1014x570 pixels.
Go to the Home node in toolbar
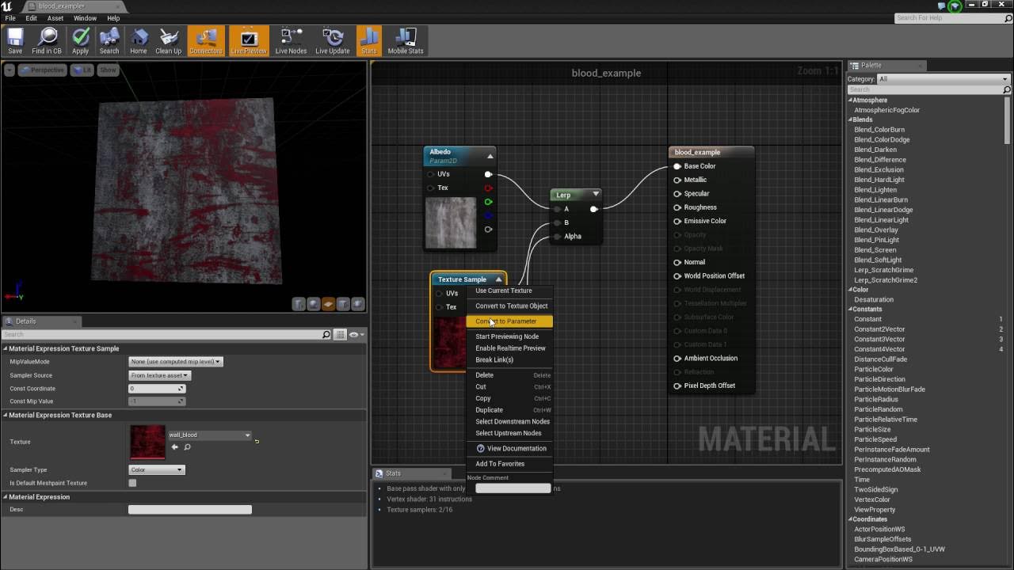(139, 41)
